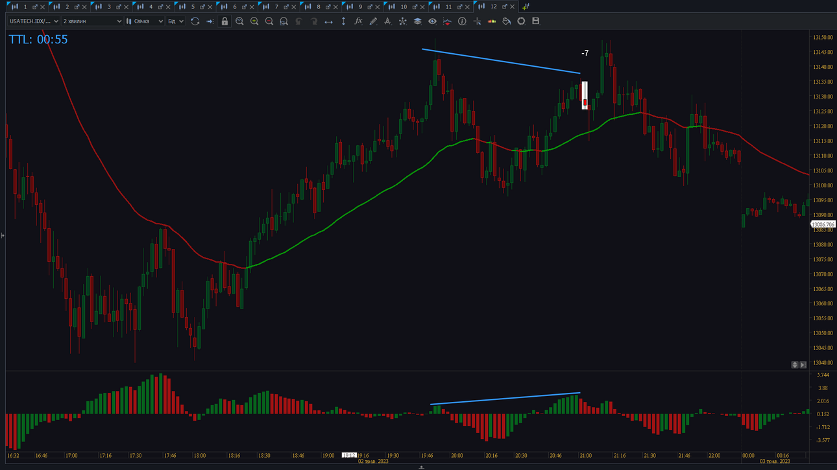Open the layers stack icon

(x=417, y=21)
